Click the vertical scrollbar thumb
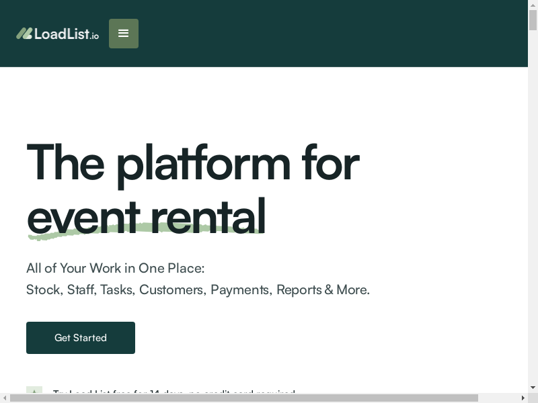This screenshot has width=538, height=403. coord(533,20)
